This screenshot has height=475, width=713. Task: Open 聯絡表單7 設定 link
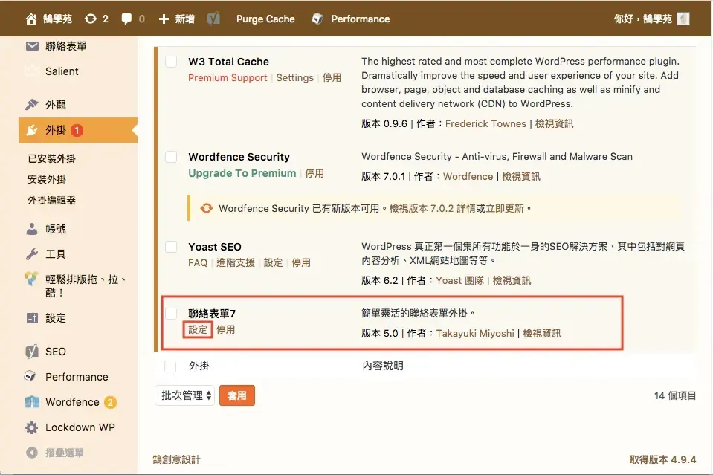pos(198,329)
